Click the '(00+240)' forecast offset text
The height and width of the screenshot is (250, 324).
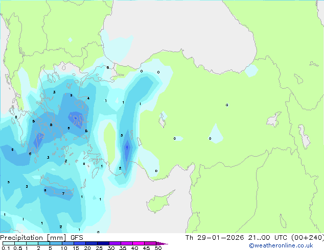tap(308, 238)
